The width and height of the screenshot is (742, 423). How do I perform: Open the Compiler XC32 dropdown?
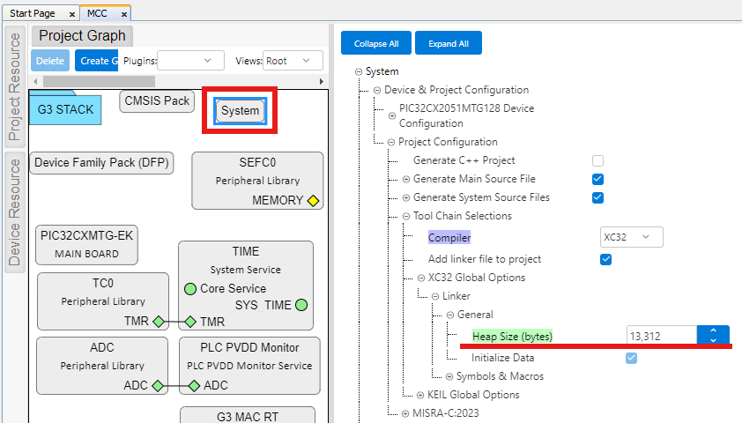[x=631, y=237]
